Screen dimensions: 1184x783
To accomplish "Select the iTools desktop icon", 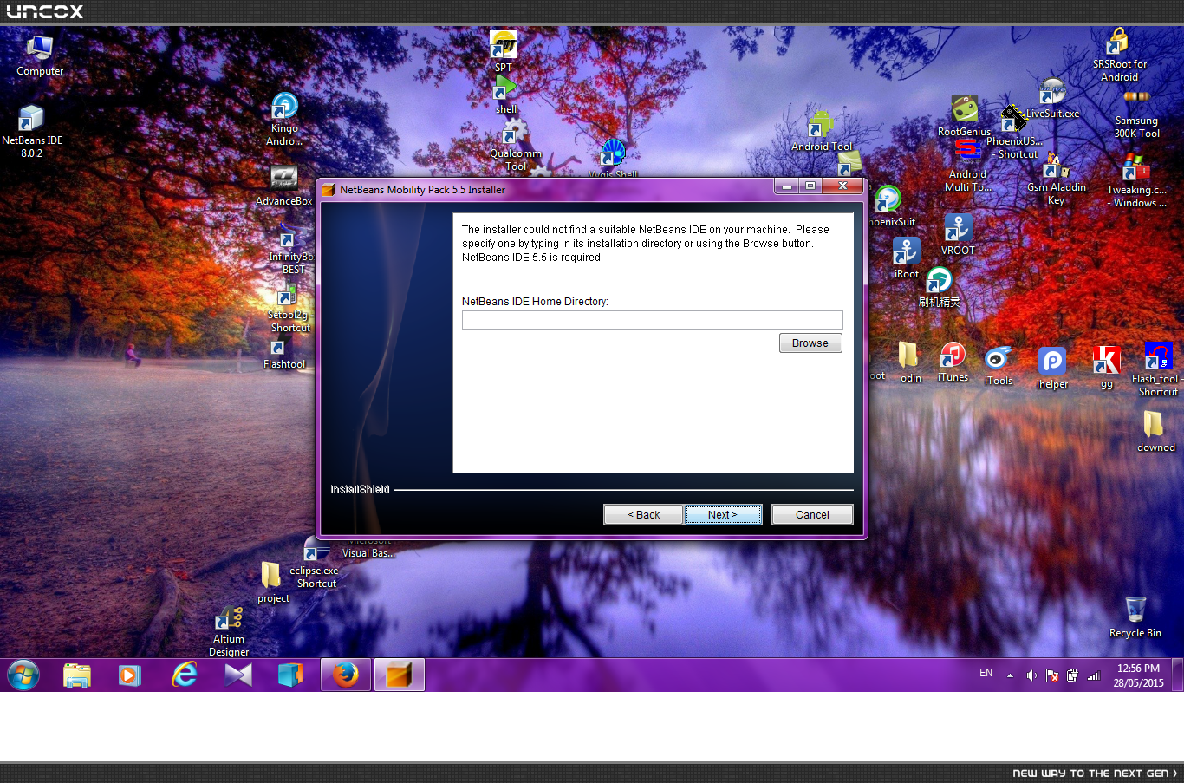I will click(x=999, y=366).
